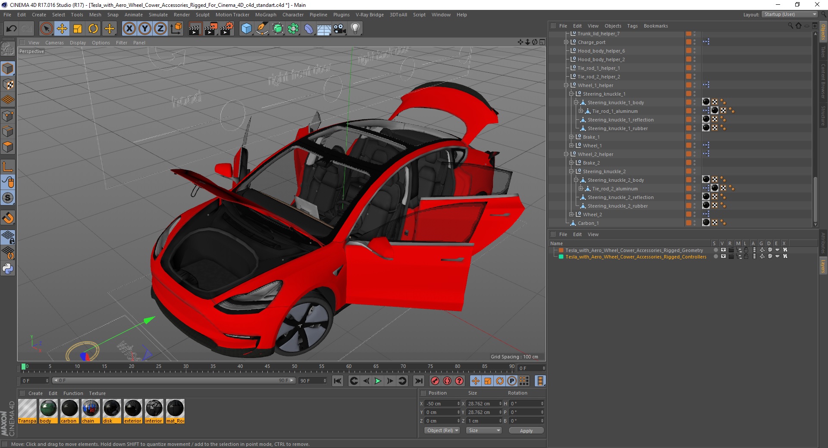Expand the Brake_1 node

coord(571,137)
